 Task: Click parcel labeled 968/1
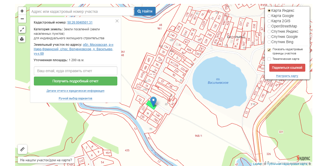pyautogui.click(x=199, y=136)
